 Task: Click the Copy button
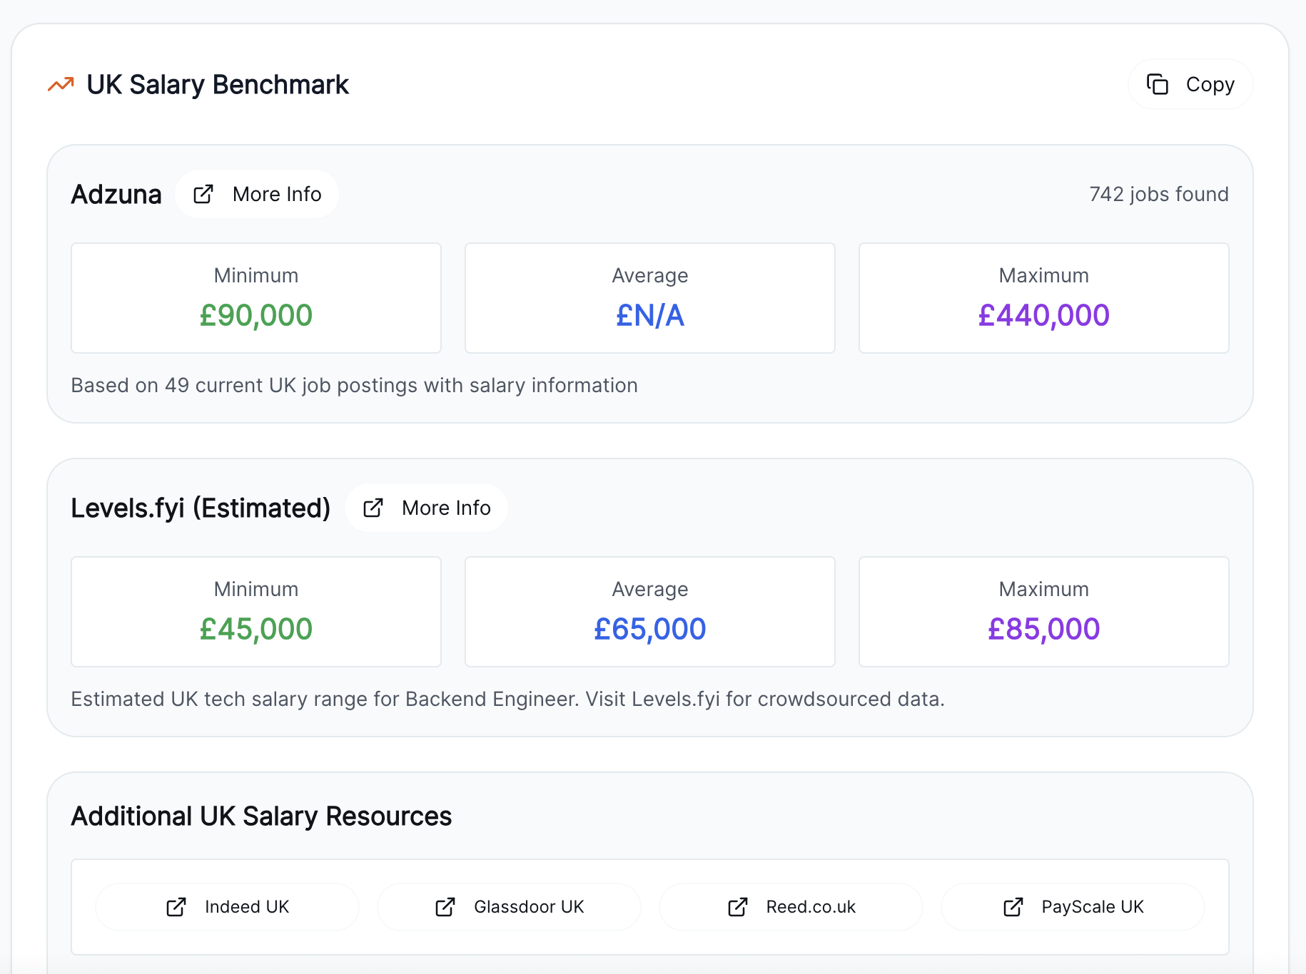pyautogui.click(x=1190, y=84)
